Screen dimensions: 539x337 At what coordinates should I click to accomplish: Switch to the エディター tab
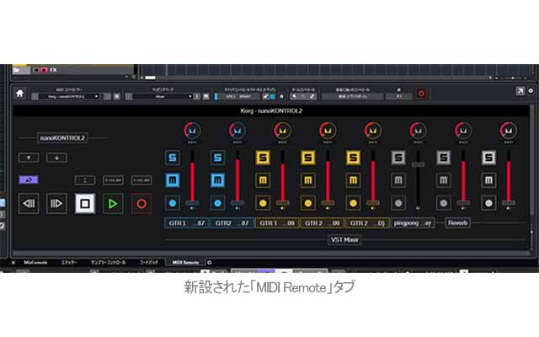click(69, 262)
